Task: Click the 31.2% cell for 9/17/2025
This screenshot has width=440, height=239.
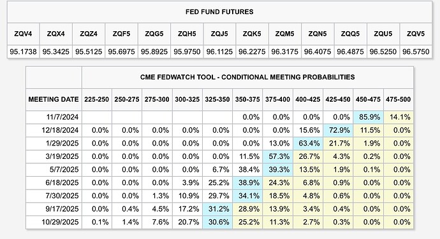Action: 217,209
